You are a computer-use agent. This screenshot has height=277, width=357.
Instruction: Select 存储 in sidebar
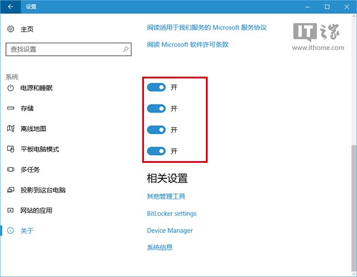tap(27, 108)
